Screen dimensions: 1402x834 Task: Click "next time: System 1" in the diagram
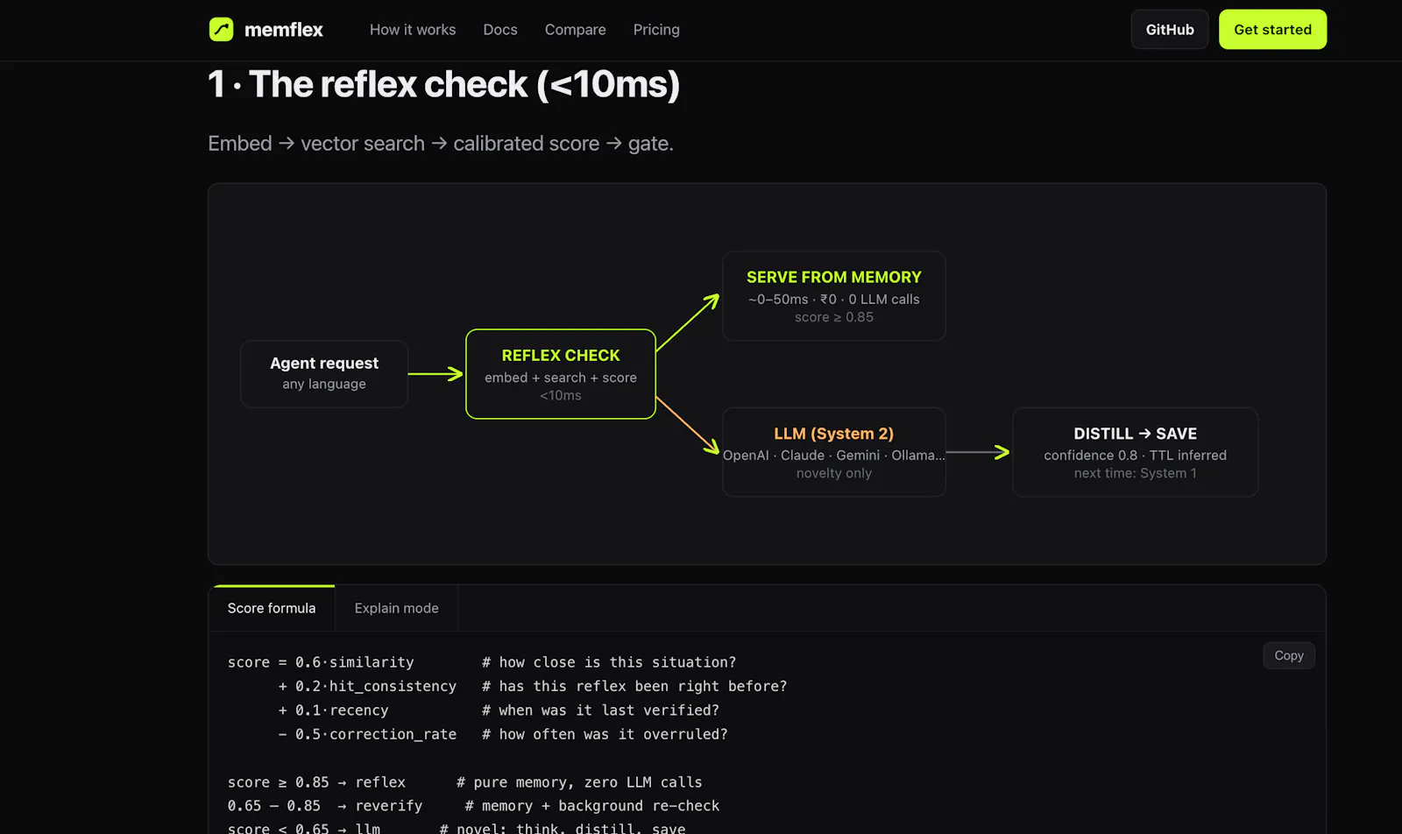click(x=1135, y=473)
